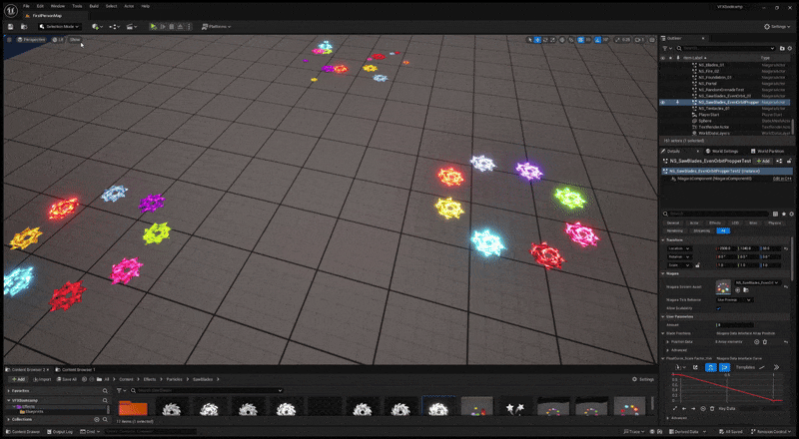Delete selected curve key with trash icon
The width and height of the screenshot is (799, 439).
(x=712, y=408)
